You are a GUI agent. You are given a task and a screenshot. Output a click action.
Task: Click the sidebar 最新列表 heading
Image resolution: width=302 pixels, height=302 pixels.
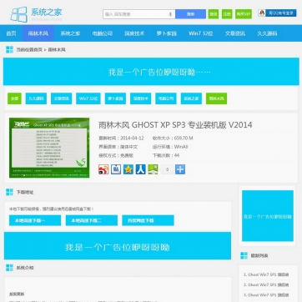coord(259,255)
